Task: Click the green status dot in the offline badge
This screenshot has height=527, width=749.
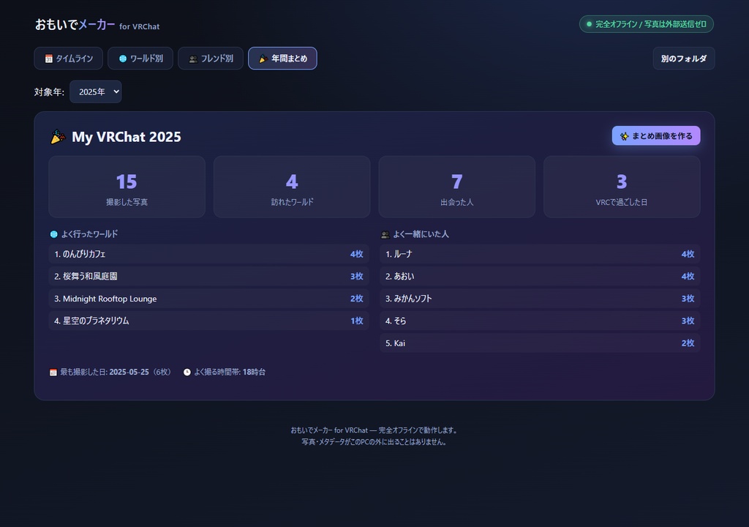Action: pos(589,24)
